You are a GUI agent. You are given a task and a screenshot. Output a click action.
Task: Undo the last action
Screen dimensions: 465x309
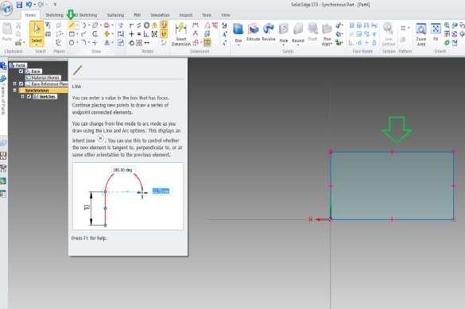point(29,5)
